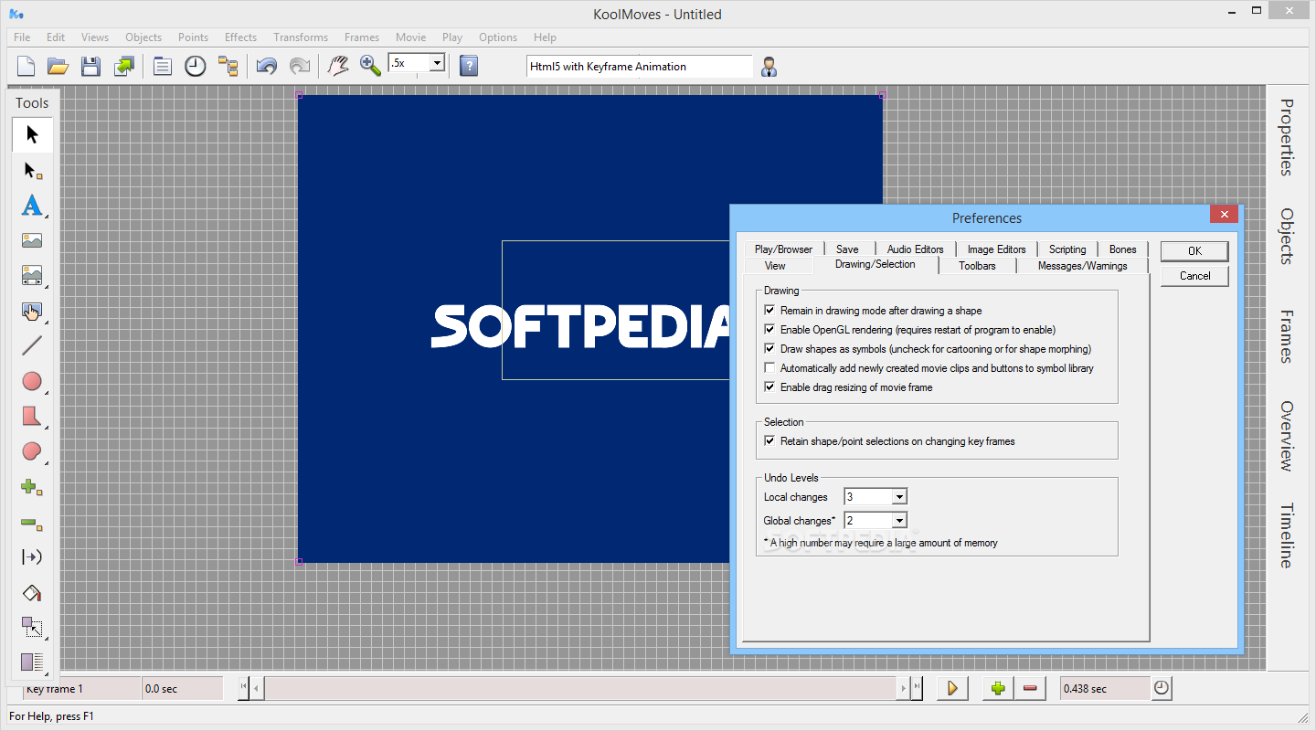
Task: Enable automatically adding movie clips to symbol library
Action: [x=769, y=368]
